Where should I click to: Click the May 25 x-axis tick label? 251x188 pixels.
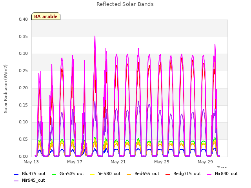(x=162, y=162)
